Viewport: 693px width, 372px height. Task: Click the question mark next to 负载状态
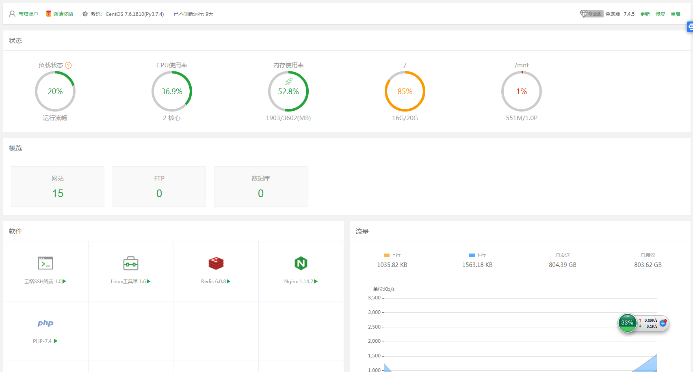tap(68, 65)
